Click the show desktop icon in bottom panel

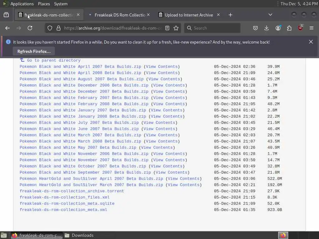(4, 235)
